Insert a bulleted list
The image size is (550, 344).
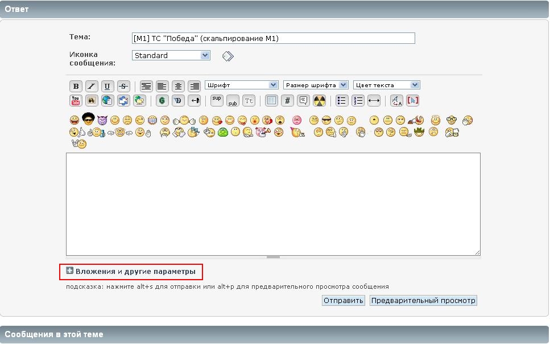coord(342,100)
